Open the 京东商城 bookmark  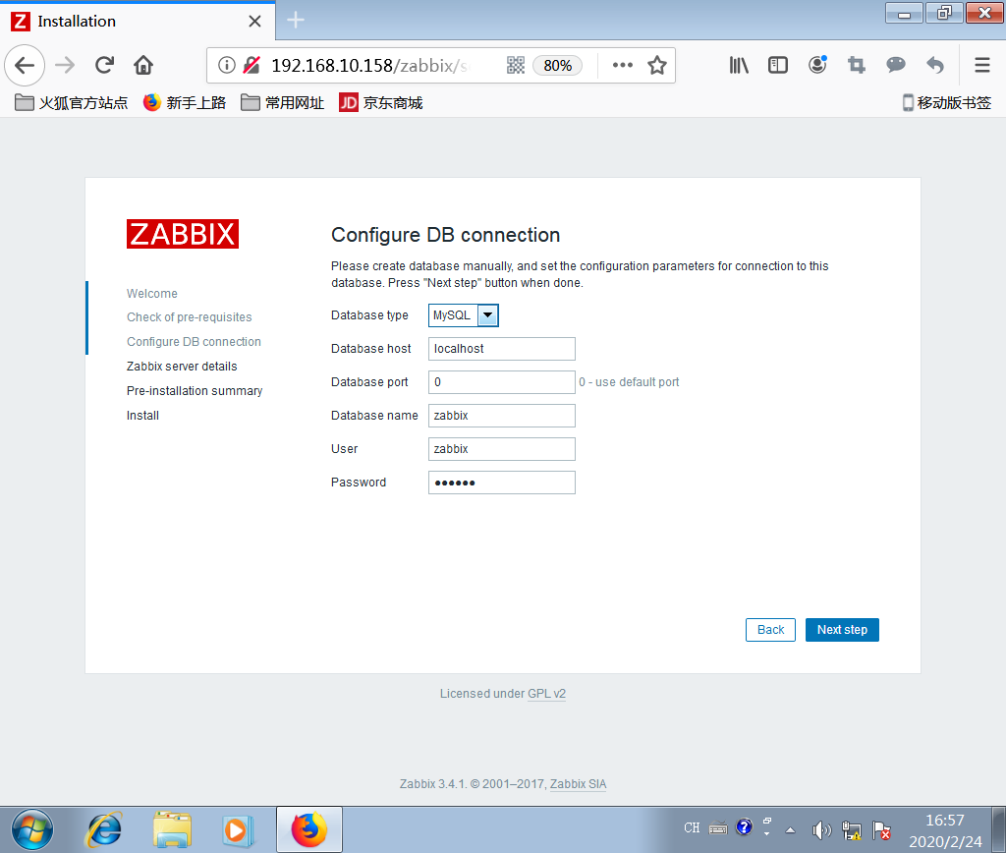(x=381, y=102)
